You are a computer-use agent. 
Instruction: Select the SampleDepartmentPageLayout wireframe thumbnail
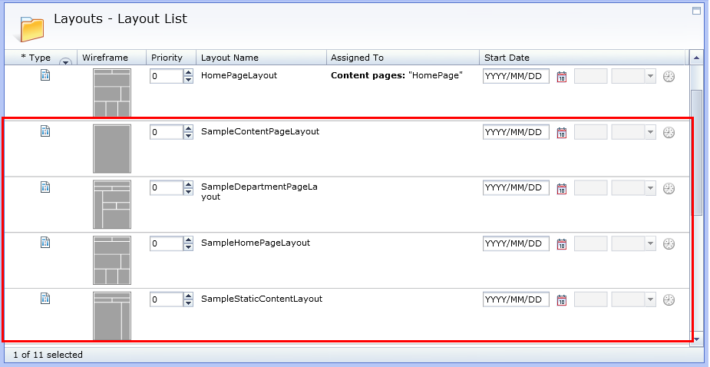click(x=112, y=204)
